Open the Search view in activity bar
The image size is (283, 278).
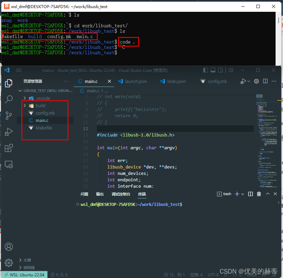(8, 99)
